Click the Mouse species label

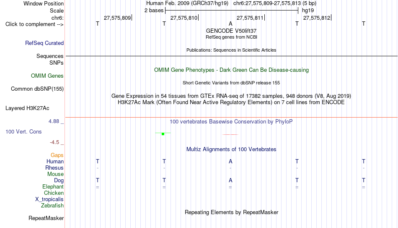(55, 174)
